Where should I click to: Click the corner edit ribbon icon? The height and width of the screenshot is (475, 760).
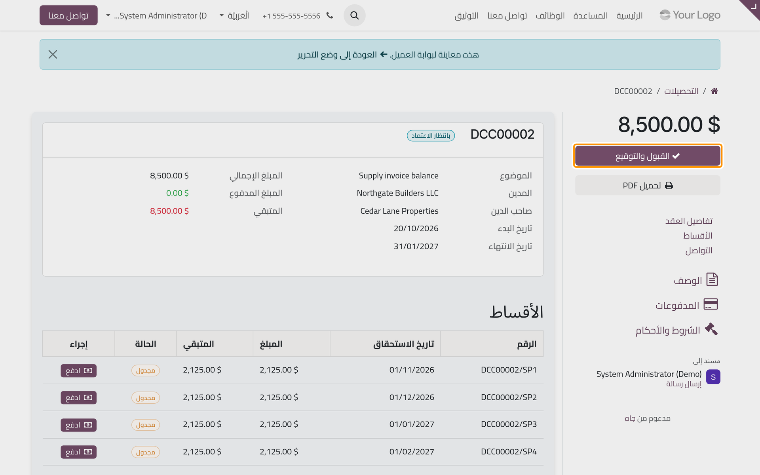point(752,7)
